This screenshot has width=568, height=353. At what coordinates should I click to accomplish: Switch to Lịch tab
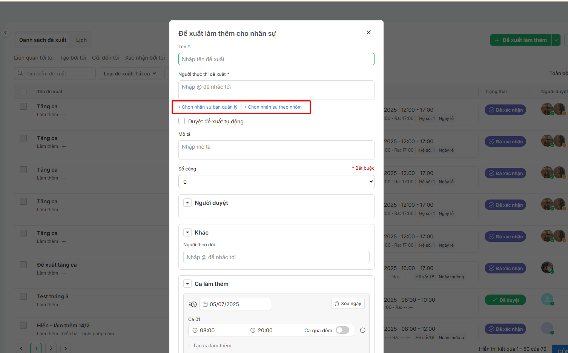(x=81, y=40)
